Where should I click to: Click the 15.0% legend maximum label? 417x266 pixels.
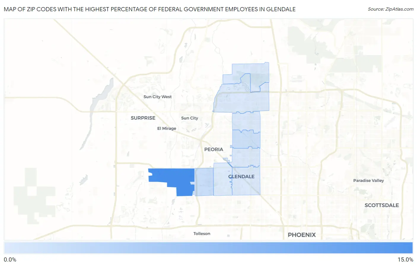point(405,259)
